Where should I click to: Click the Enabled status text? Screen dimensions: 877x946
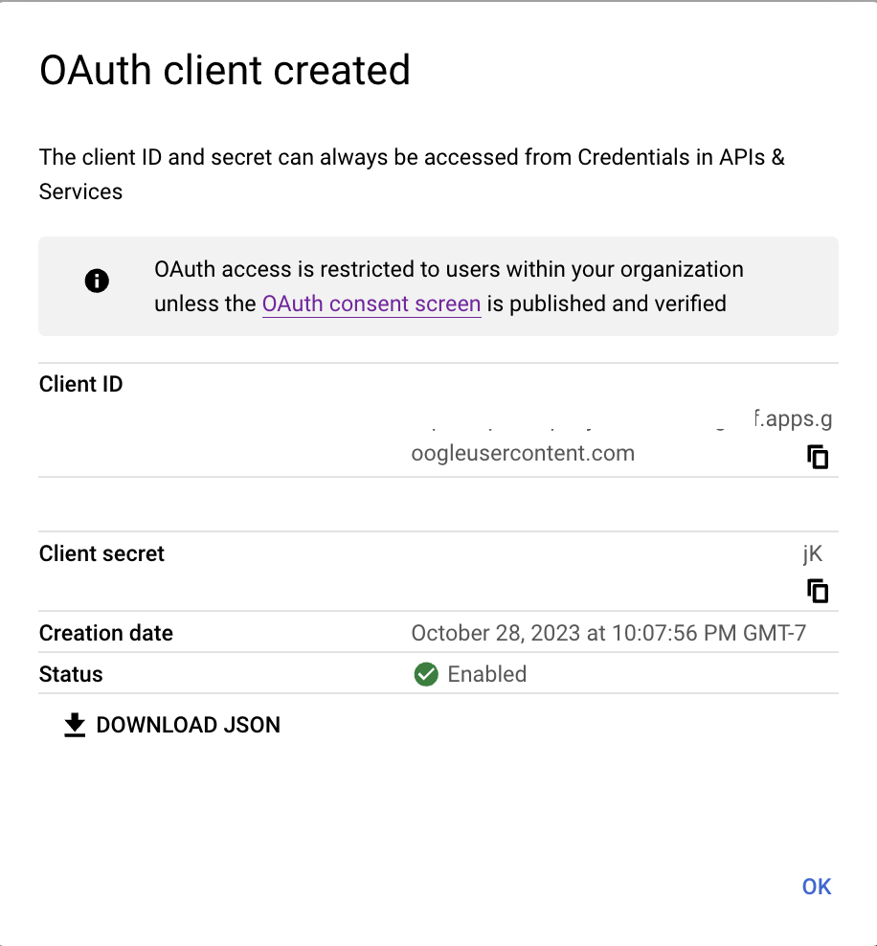pyautogui.click(x=486, y=674)
